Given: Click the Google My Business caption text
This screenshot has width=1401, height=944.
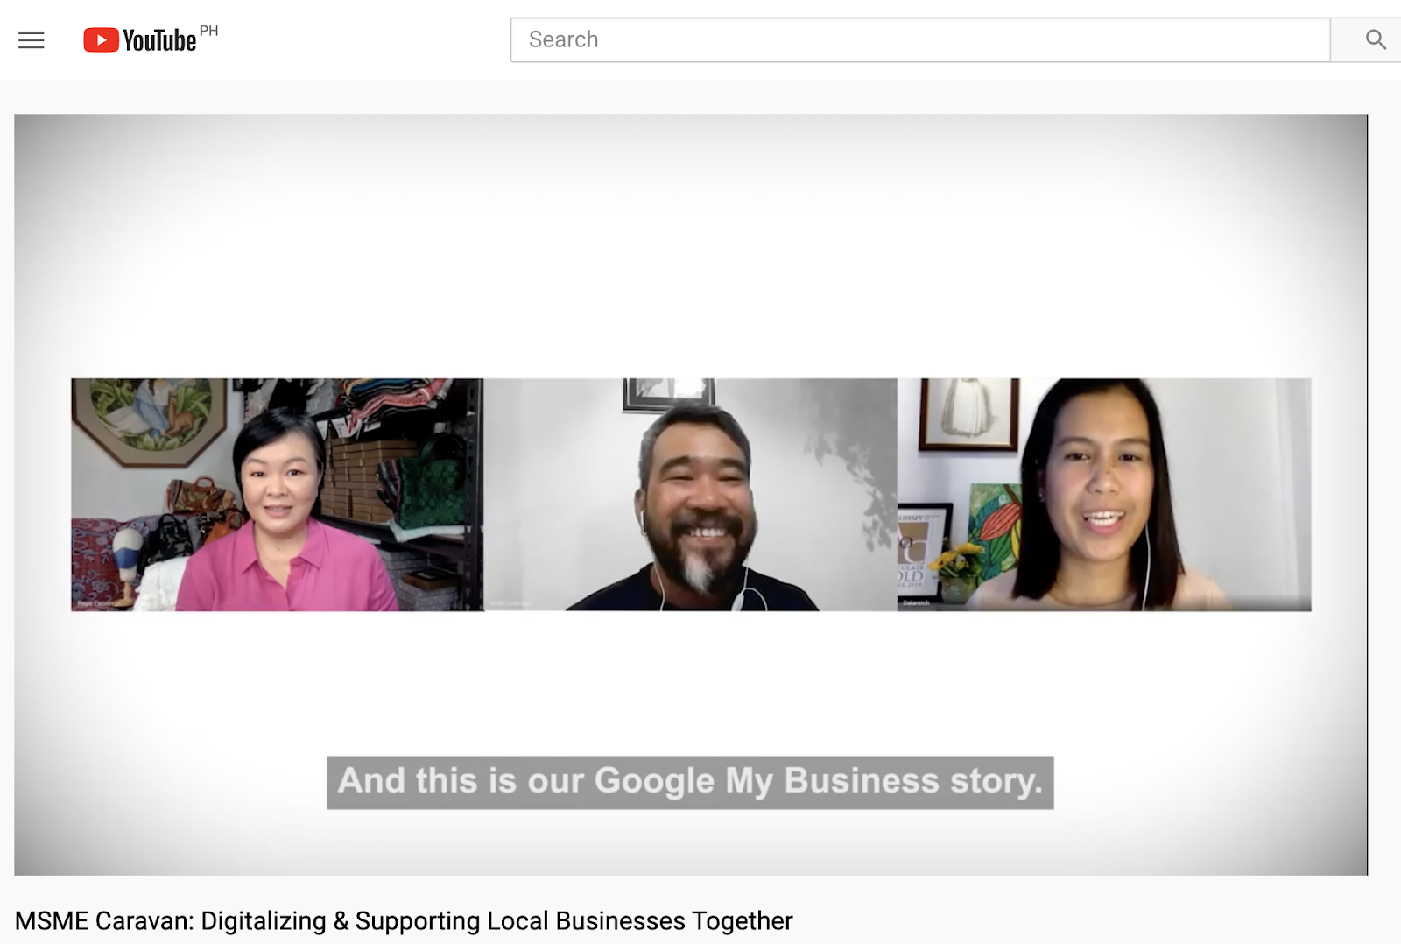Looking at the screenshot, I should (x=690, y=782).
